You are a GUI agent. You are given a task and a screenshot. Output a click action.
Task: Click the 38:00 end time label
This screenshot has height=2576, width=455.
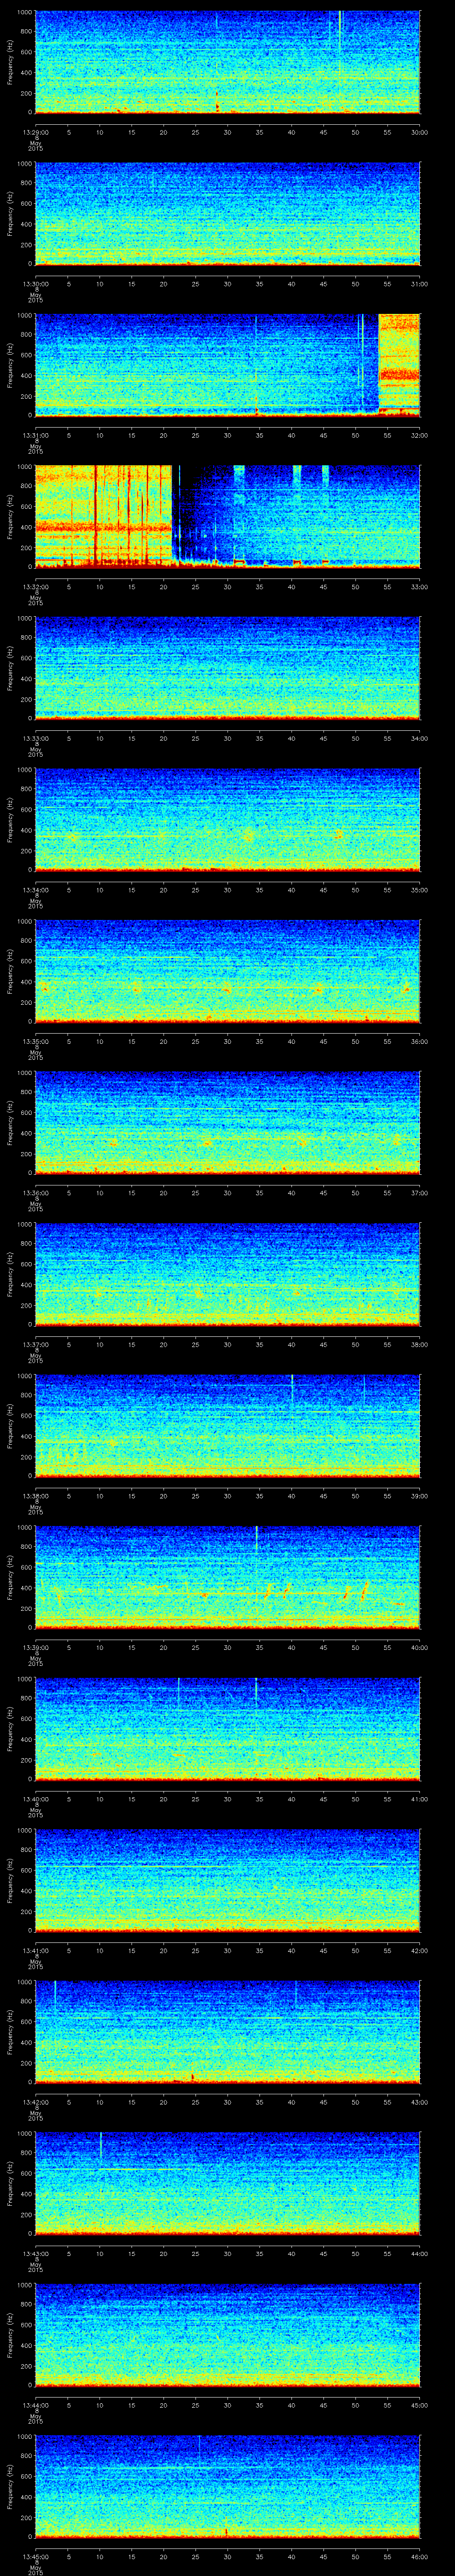tap(420, 1344)
